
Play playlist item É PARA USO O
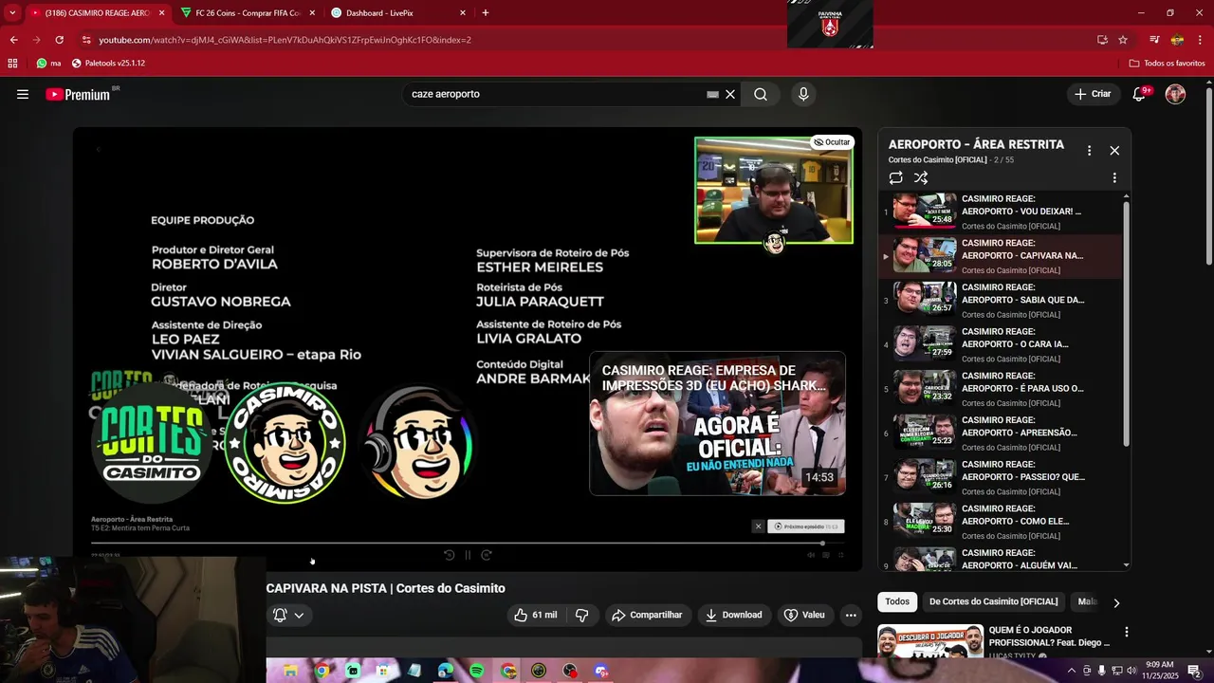[x=1001, y=388]
